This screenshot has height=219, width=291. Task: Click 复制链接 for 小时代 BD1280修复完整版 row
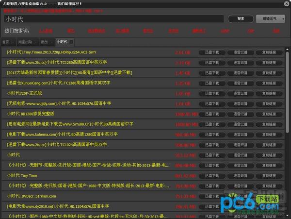tap(269, 114)
